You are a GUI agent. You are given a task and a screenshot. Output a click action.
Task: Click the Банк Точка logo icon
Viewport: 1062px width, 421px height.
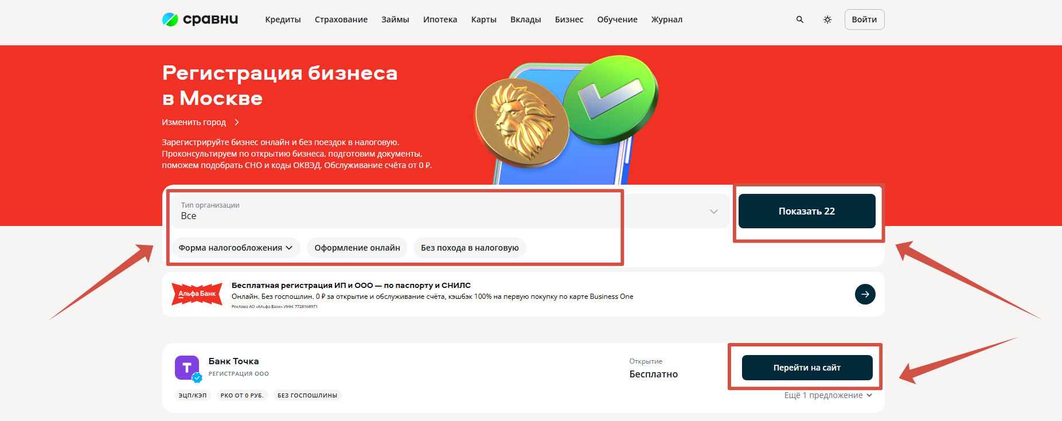(188, 368)
